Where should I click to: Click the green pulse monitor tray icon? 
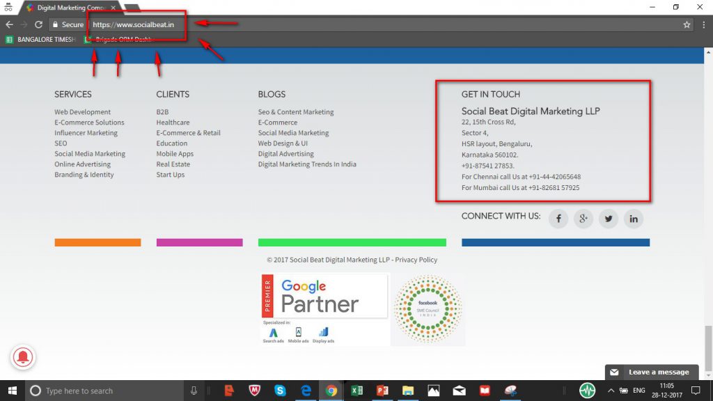(x=587, y=390)
